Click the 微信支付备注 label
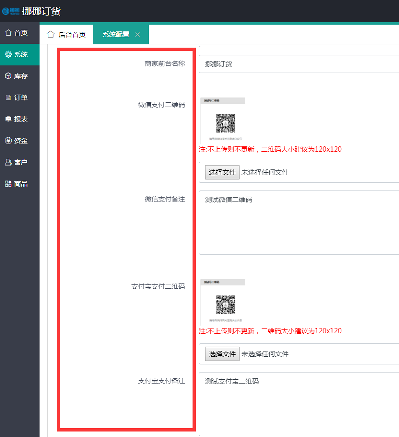This screenshot has height=437, width=399. click(165, 199)
